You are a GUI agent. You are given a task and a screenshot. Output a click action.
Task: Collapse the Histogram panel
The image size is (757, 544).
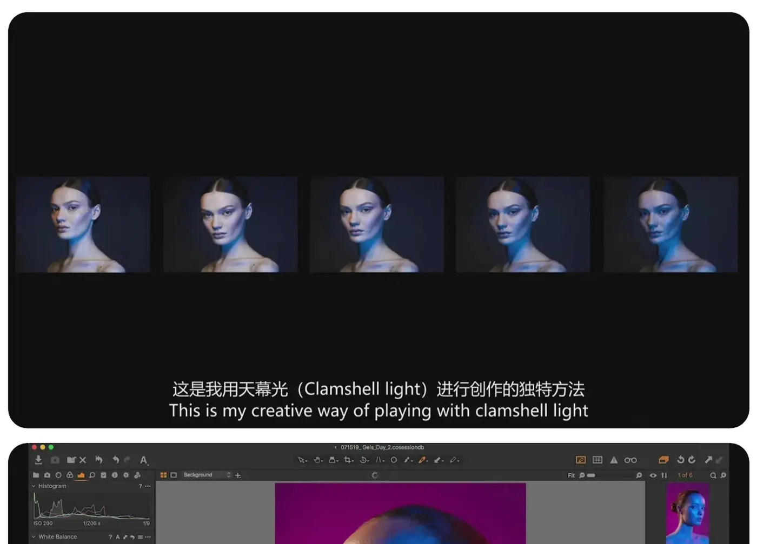tap(34, 486)
